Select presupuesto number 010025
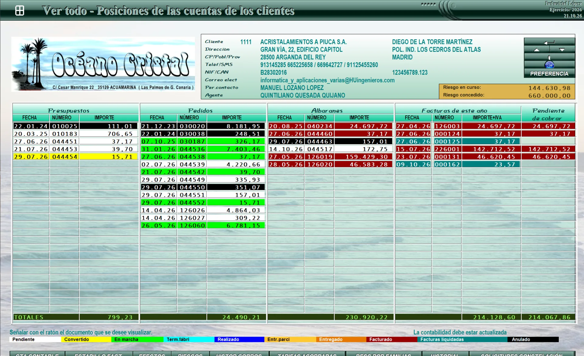This screenshot has width=584, height=356. [x=64, y=126]
